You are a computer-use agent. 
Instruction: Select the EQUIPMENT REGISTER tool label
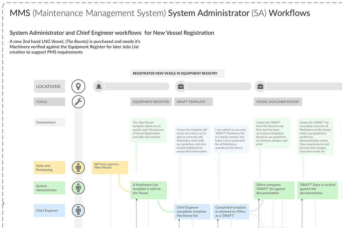(x=151, y=102)
